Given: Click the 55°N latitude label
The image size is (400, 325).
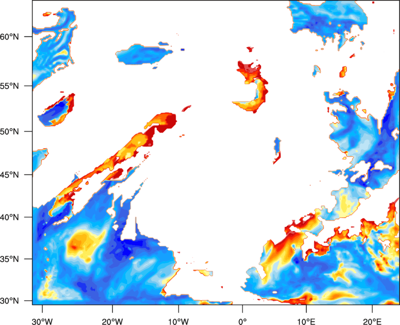Looking at the screenshot, I should point(9,86).
